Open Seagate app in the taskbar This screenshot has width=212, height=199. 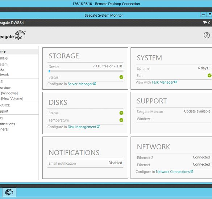pos(9,192)
